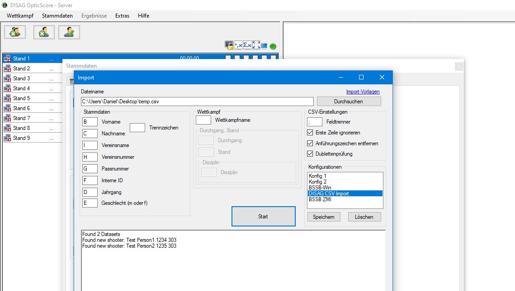Click the Durchsuchen browse button
The image size is (515, 291).
coord(349,102)
